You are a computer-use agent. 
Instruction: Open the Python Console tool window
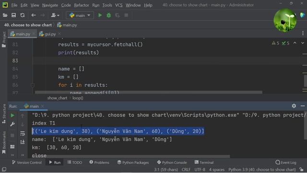(172, 162)
